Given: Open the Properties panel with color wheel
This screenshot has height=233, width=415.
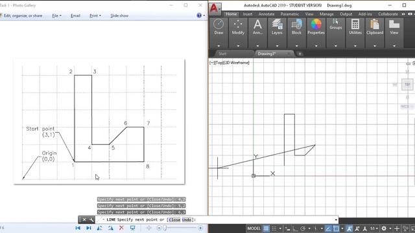Looking at the screenshot, I should pos(316,27).
